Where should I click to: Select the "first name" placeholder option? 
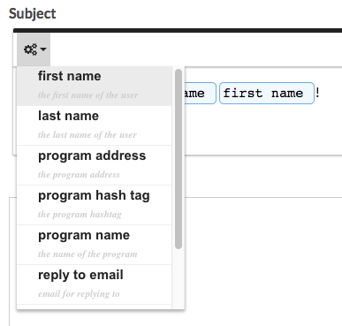click(x=95, y=86)
